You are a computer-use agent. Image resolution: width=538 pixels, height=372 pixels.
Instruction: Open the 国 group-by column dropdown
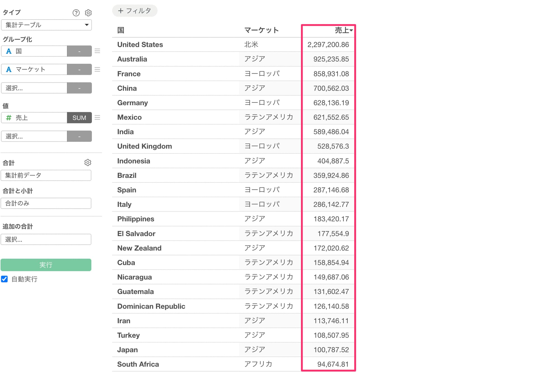coord(34,51)
